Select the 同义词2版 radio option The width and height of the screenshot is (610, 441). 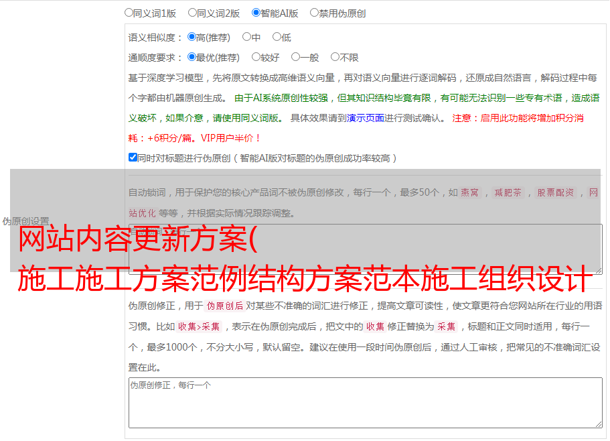(x=192, y=13)
